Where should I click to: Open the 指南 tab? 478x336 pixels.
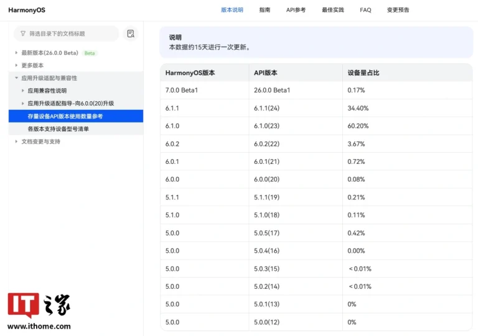[265, 10]
